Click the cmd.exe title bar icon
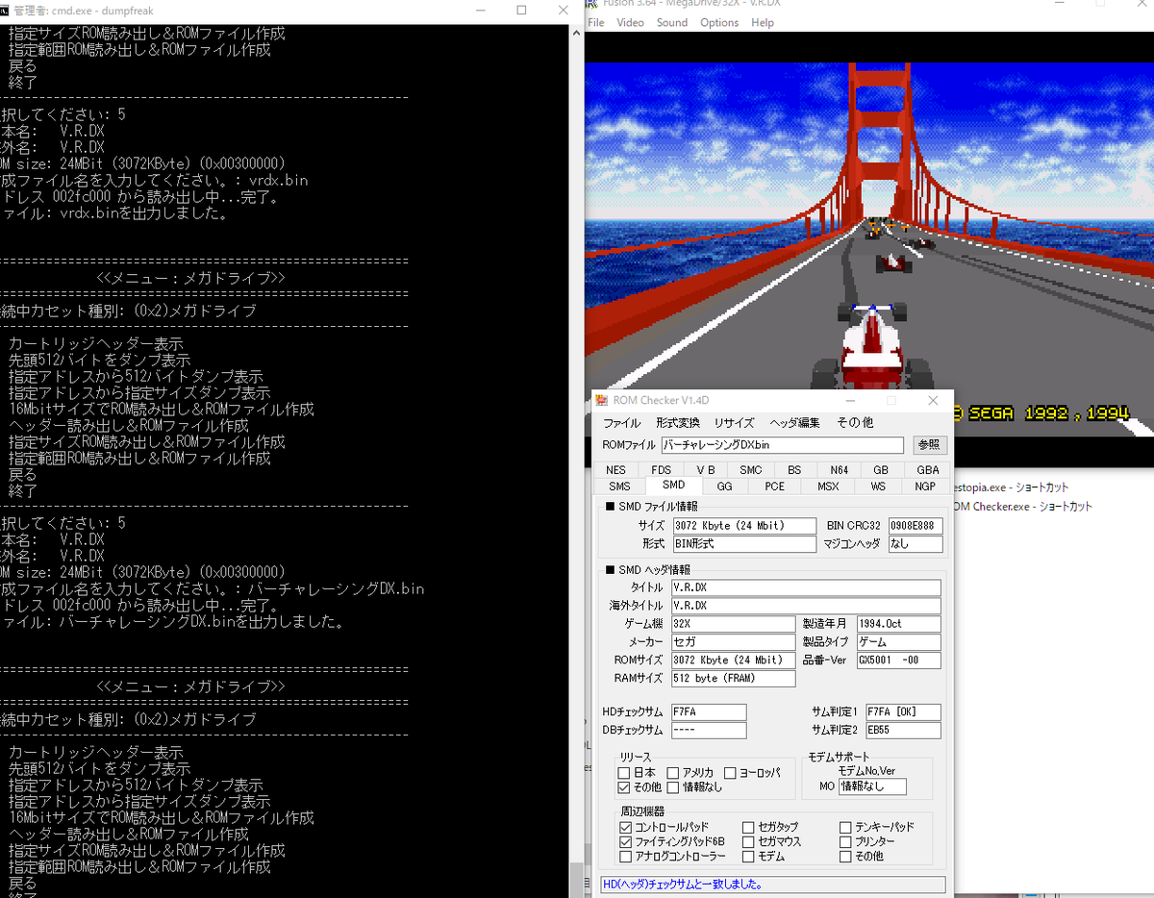 pyautogui.click(x=6, y=11)
